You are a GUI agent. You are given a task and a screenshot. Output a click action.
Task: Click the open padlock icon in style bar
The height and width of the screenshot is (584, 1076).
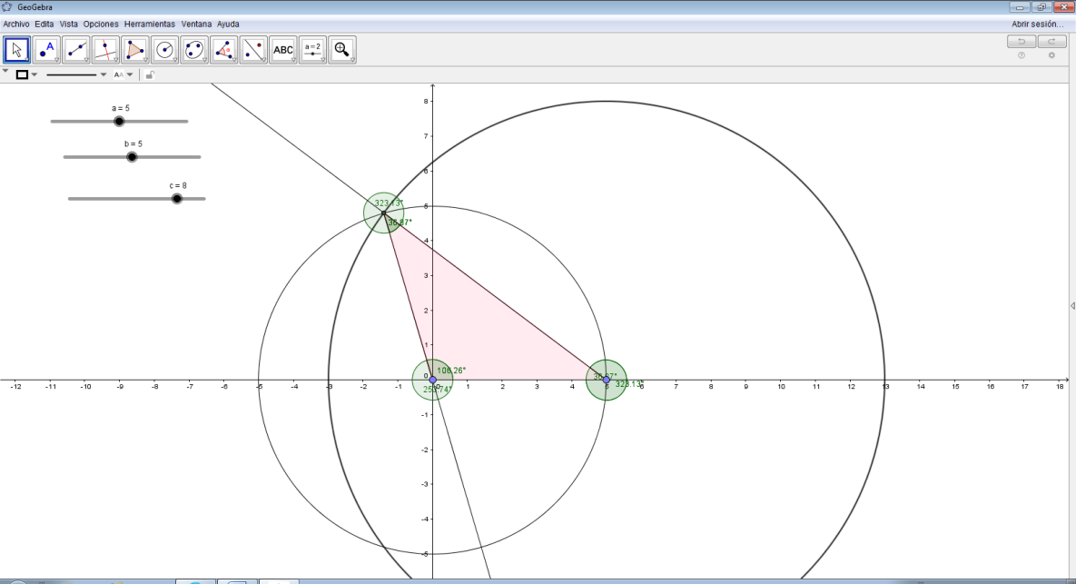click(x=150, y=74)
